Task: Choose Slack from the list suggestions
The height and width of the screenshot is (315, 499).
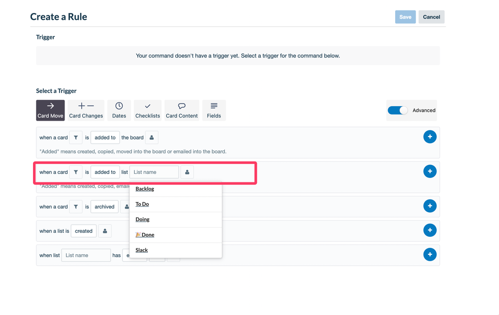Action: [x=176, y=250]
